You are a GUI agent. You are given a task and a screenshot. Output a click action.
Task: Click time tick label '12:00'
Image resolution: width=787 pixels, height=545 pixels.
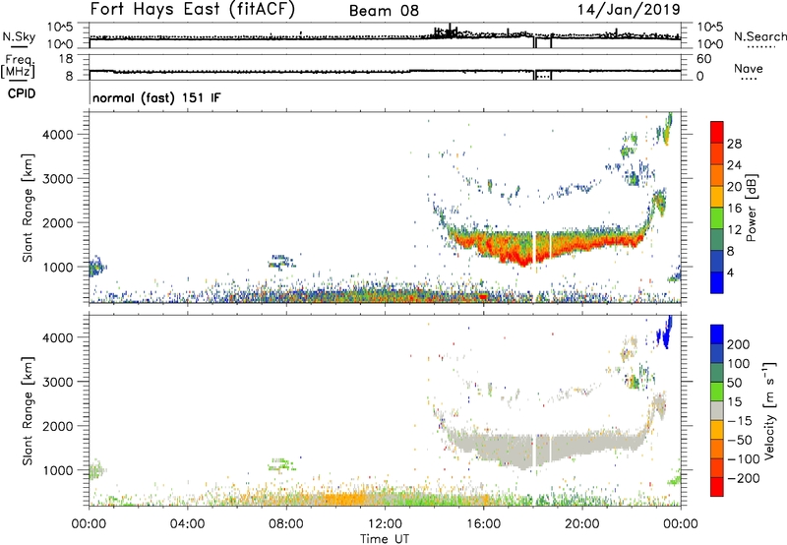[385, 524]
